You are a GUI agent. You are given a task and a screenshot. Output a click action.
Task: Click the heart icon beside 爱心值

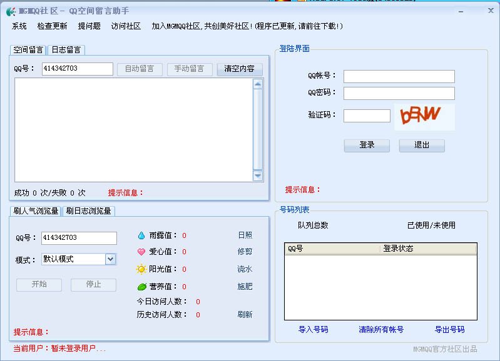point(141,252)
